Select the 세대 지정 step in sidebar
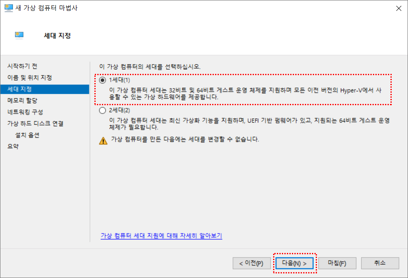This screenshot has width=408, height=278. pyautogui.click(x=45, y=89)
